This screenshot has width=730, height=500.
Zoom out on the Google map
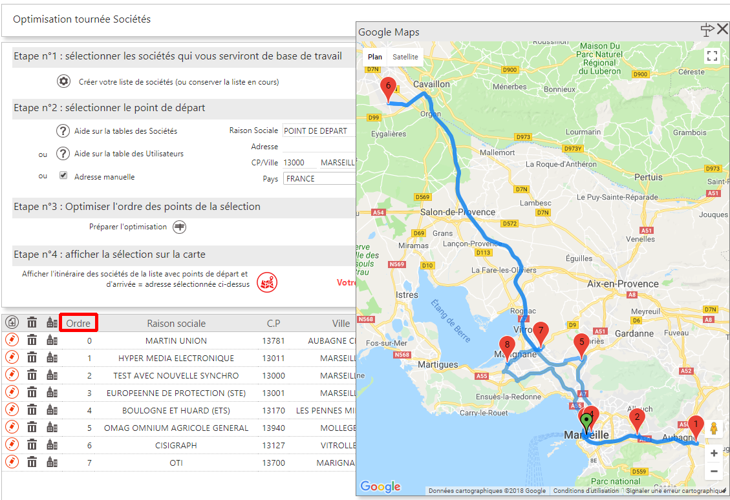pos(714,471)
